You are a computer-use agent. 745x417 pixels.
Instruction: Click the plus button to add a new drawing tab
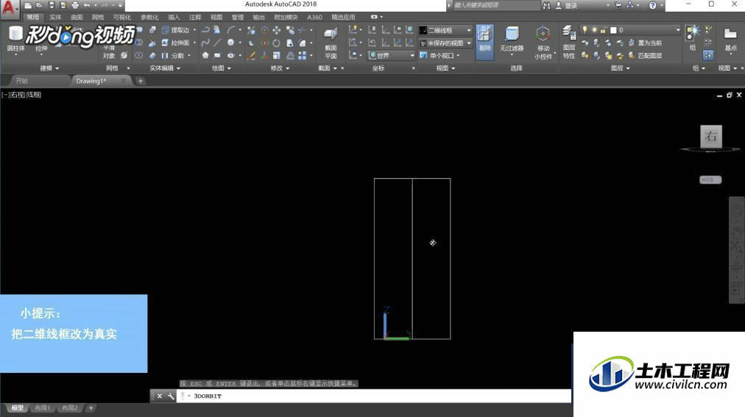(140, 81)
